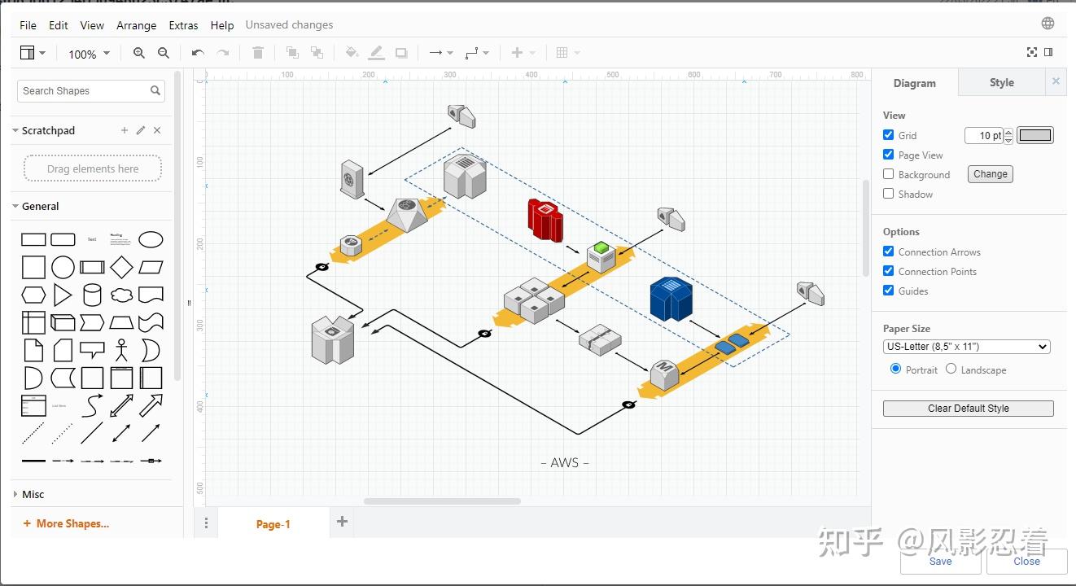Send selection to back
The width and height of the screenshot is (1076, 586).
pos(317,53)
